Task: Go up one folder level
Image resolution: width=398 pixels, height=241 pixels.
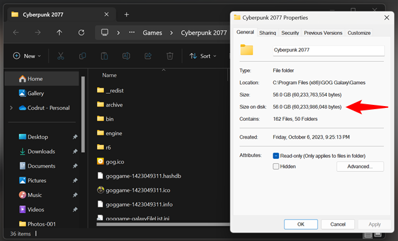Action: tap(60, 33)
